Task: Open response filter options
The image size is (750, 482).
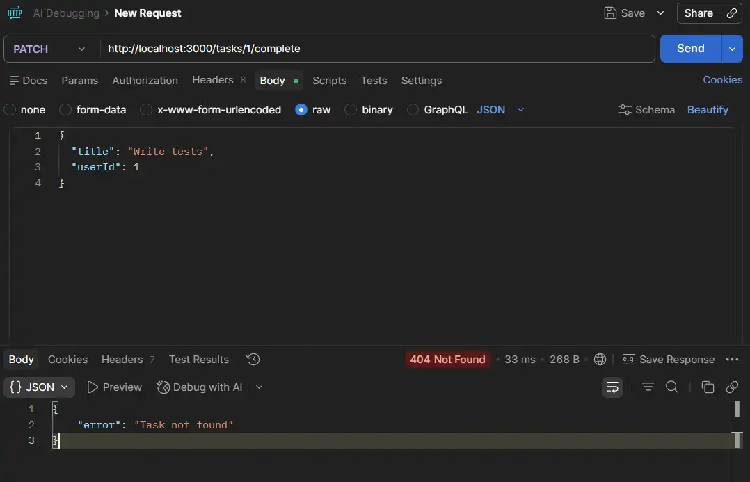Action: [647, 387]
